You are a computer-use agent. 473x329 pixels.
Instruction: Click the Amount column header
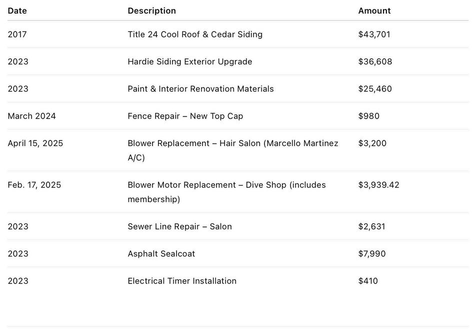pos(374,10)
